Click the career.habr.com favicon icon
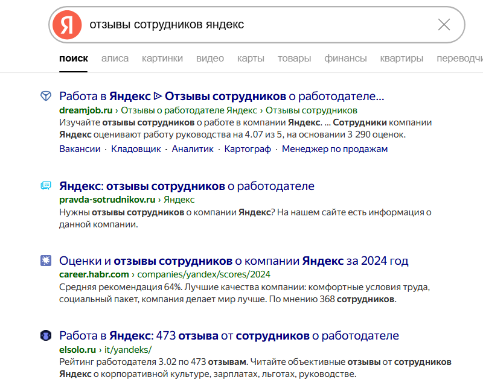The image size is (483, 386). [x=46, y=261]
